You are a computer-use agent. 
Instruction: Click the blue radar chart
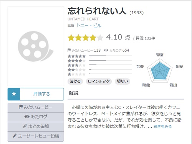pos(160,71)
